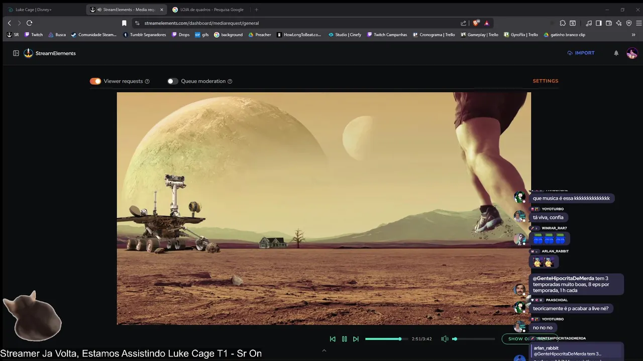
Task: Click chat message 'que musica é essa'
Action: 571,198
